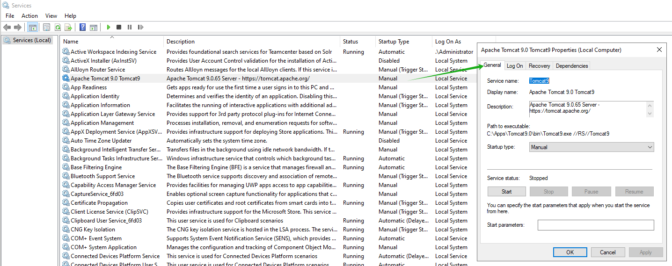Screen dimensions: 672x266
Task: Click OK in the Tomcat9 Properties dialog
Action: click(570, 252)
